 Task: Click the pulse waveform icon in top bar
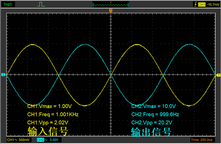pyautogui.click(x=41, y=4)
